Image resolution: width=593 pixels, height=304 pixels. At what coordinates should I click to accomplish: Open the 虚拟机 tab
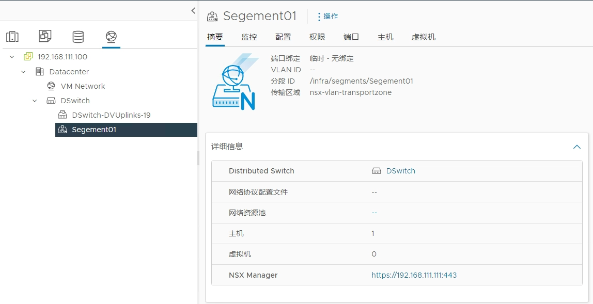(423, 37)
